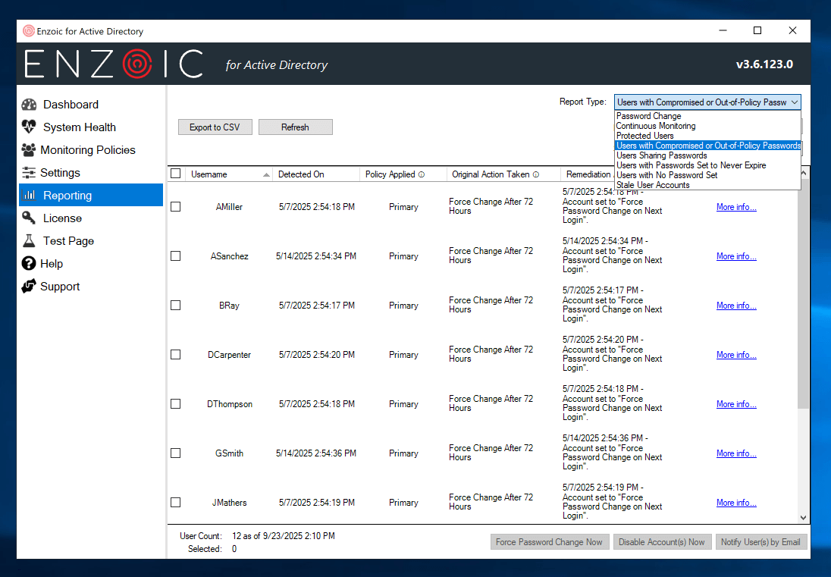Click the License key icon
Viewport: 831px width, 577px height.
[x=29, y=218]
